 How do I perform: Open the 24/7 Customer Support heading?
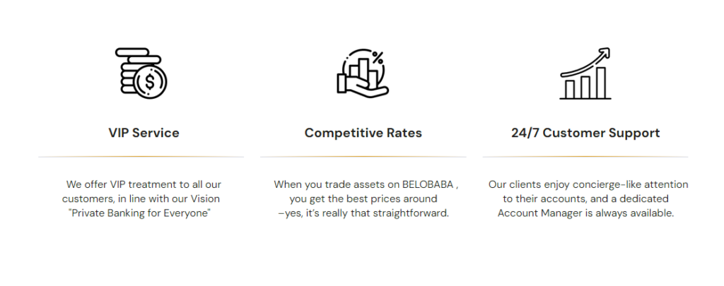point(585,133)
